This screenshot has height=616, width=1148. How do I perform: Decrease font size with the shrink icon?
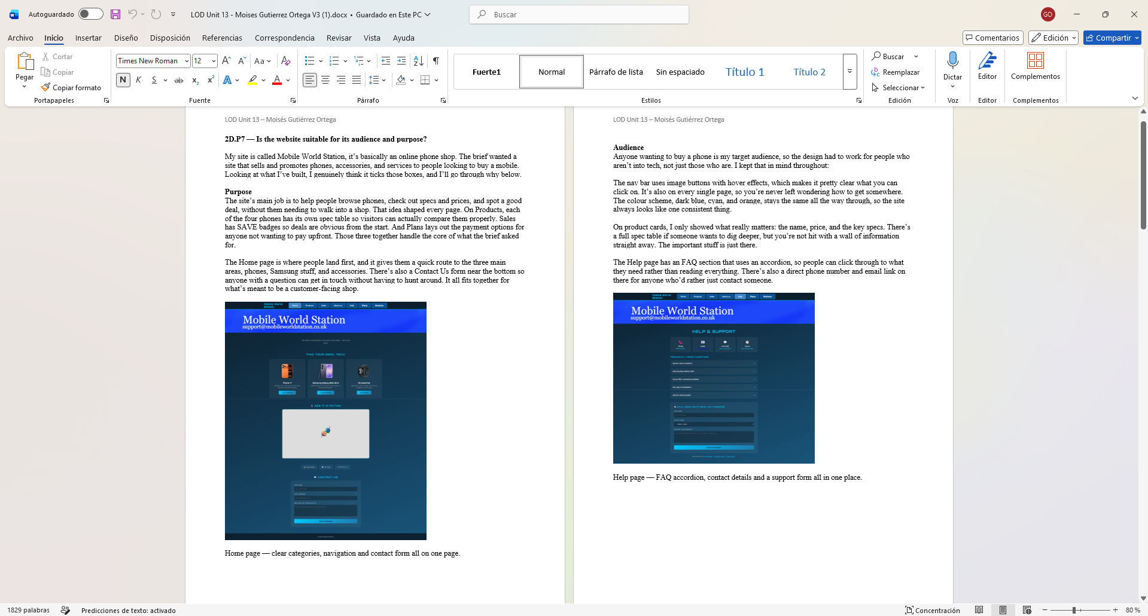[242, 61]
